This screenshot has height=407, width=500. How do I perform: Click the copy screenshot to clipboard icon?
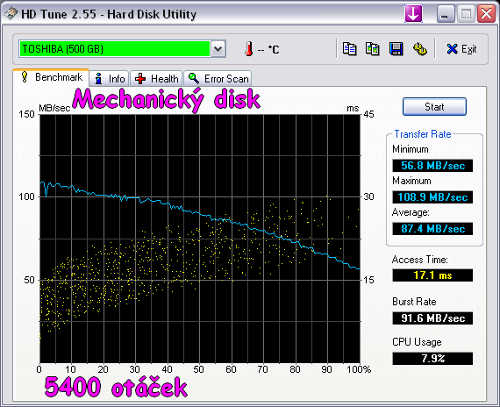[x=373, y=49]
